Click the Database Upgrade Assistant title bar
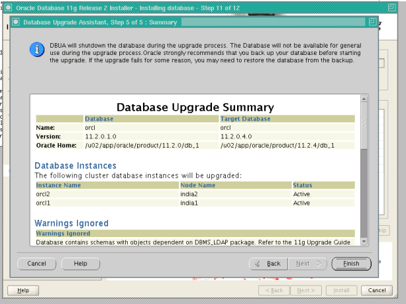This screenshot has height=304, width=406. pos(194,22)
